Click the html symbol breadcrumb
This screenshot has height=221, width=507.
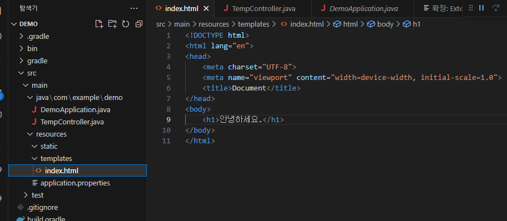(346, 24)
